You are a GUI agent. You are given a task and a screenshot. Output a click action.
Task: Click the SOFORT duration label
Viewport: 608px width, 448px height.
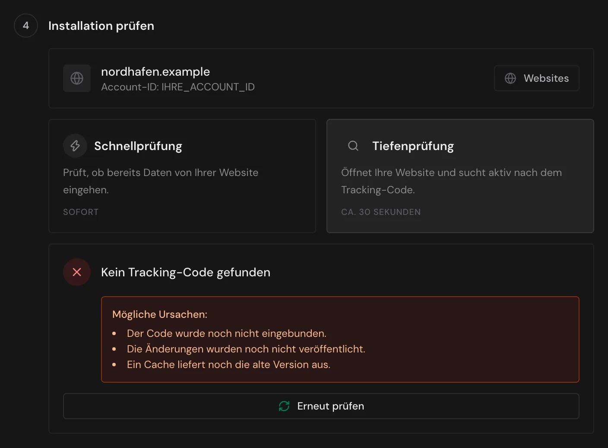click(81, 212)
